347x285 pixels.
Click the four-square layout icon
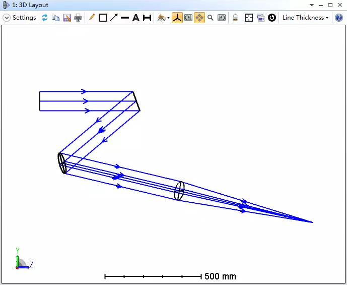[x=249, y=18]
